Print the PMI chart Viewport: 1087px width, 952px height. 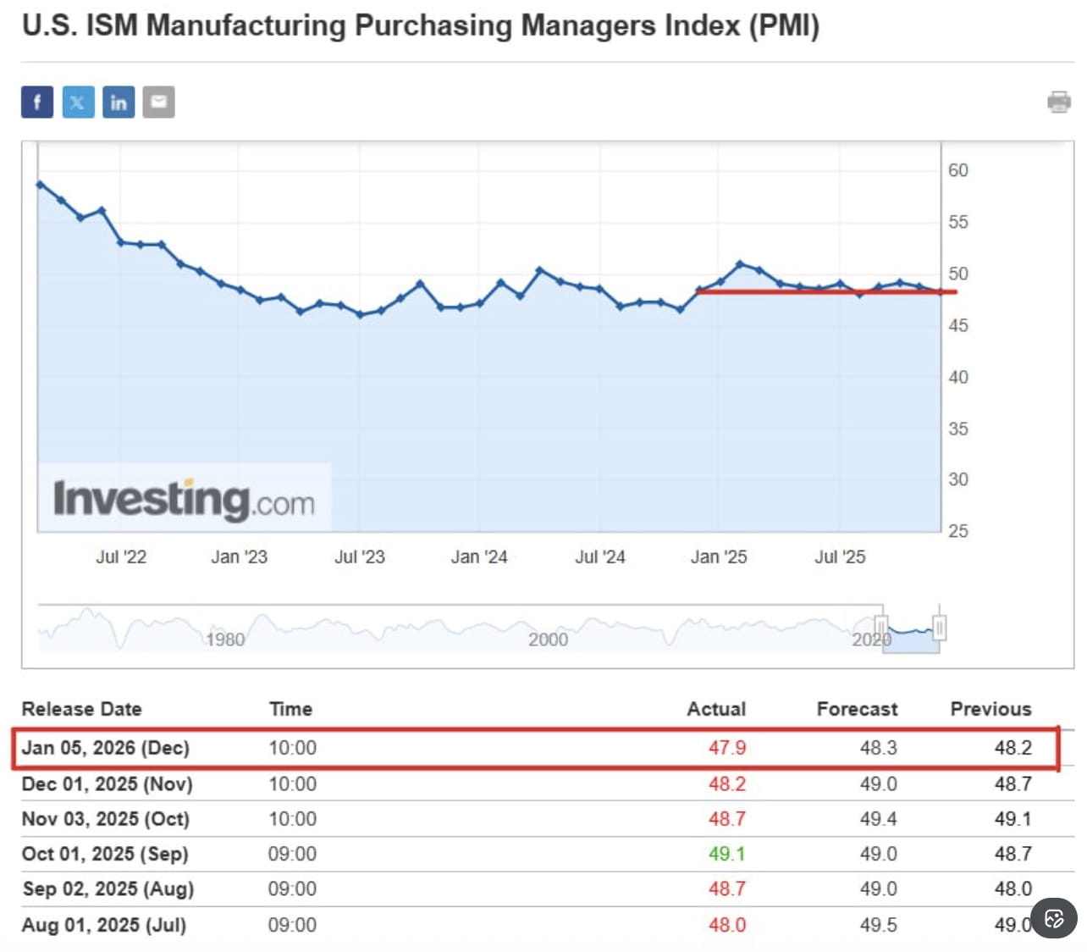1060,102
